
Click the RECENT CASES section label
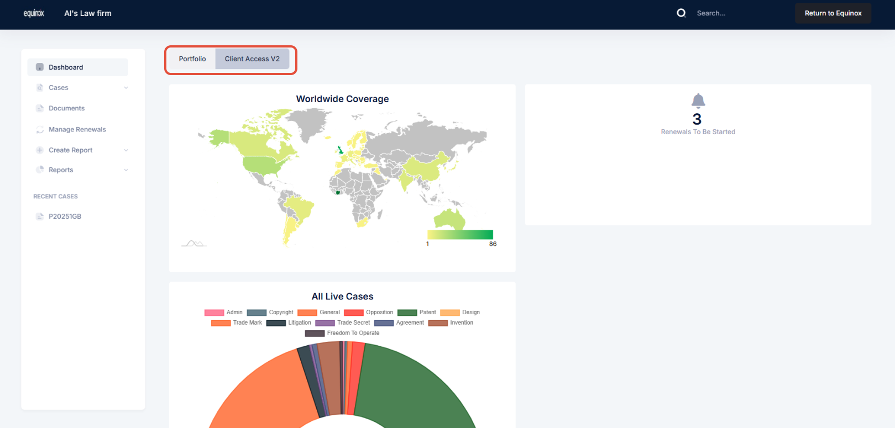(x=55, y=197)
